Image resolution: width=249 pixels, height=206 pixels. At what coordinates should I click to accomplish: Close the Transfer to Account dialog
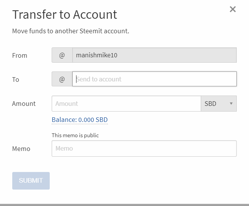[233, 9]
